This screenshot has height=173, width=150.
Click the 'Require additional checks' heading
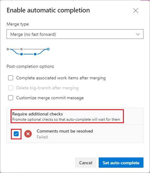coord(37,114)
